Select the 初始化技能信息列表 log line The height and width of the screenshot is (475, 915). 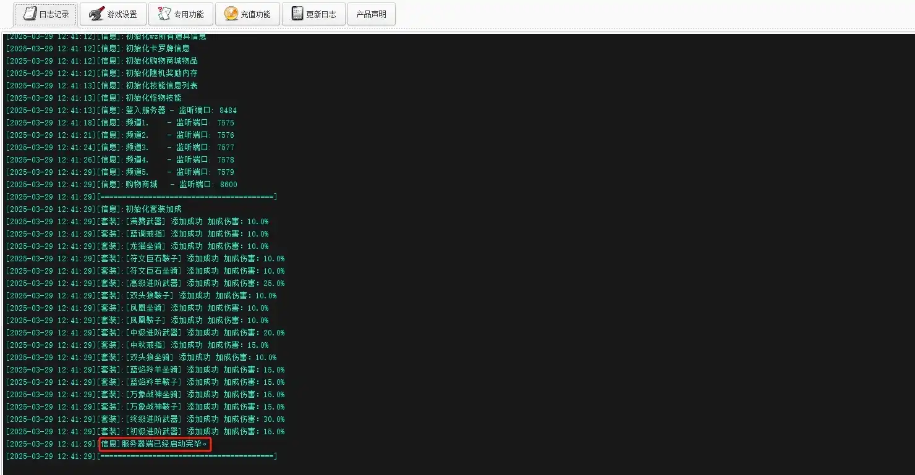coord(101,85)
